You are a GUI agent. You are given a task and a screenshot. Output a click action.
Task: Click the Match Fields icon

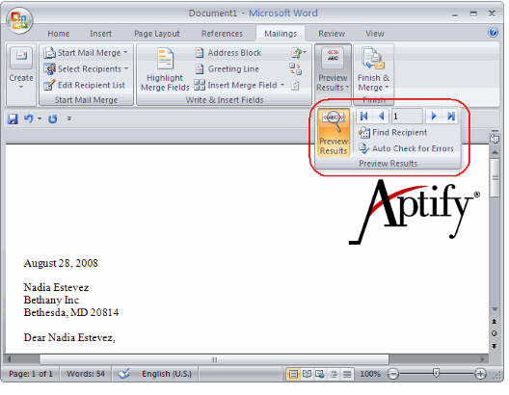click(x=295, y=68)
